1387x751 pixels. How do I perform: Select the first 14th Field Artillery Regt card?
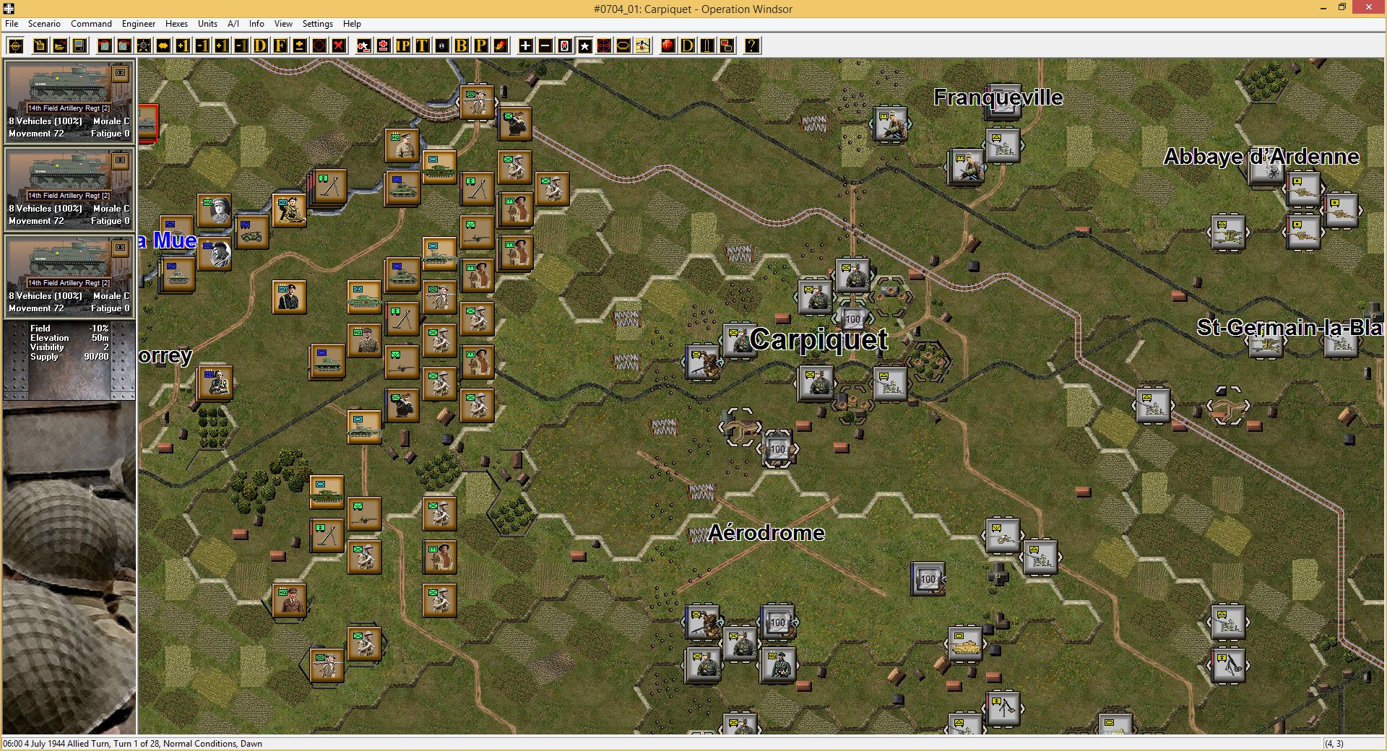coord(69,101)
